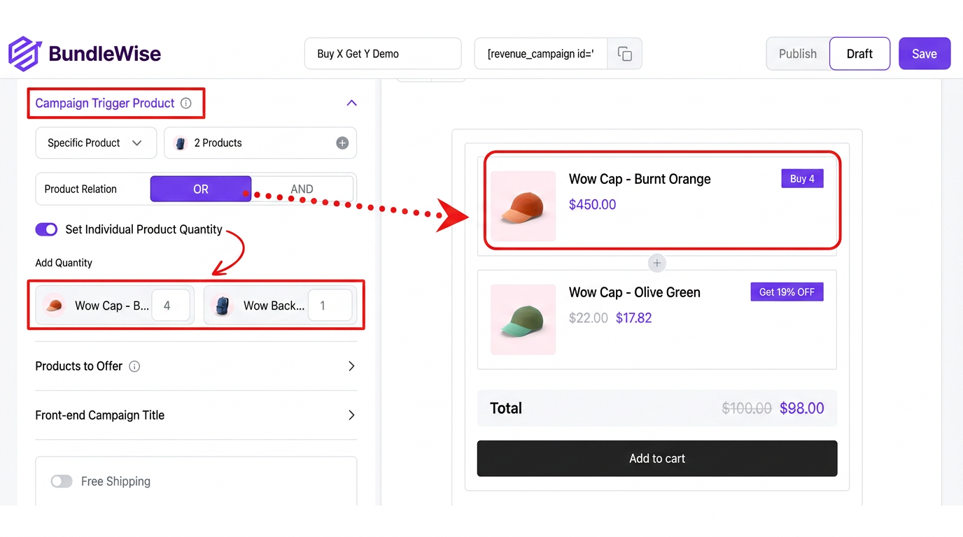Click the Total label
The image size is (963, 537).
506,408
